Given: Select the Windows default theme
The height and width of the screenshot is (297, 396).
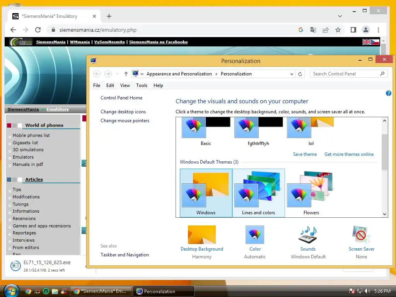Looking at the screenshot, I should [x=206, y=193].
